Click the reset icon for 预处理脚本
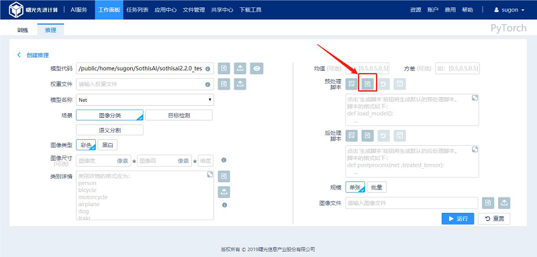Screen dimensions: 537x257 (383, 84)
